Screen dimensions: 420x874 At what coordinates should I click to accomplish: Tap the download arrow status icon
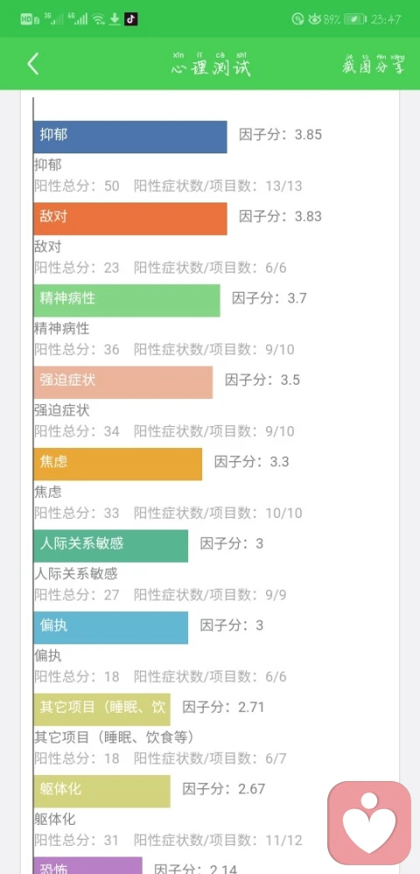tap(115, 19)
